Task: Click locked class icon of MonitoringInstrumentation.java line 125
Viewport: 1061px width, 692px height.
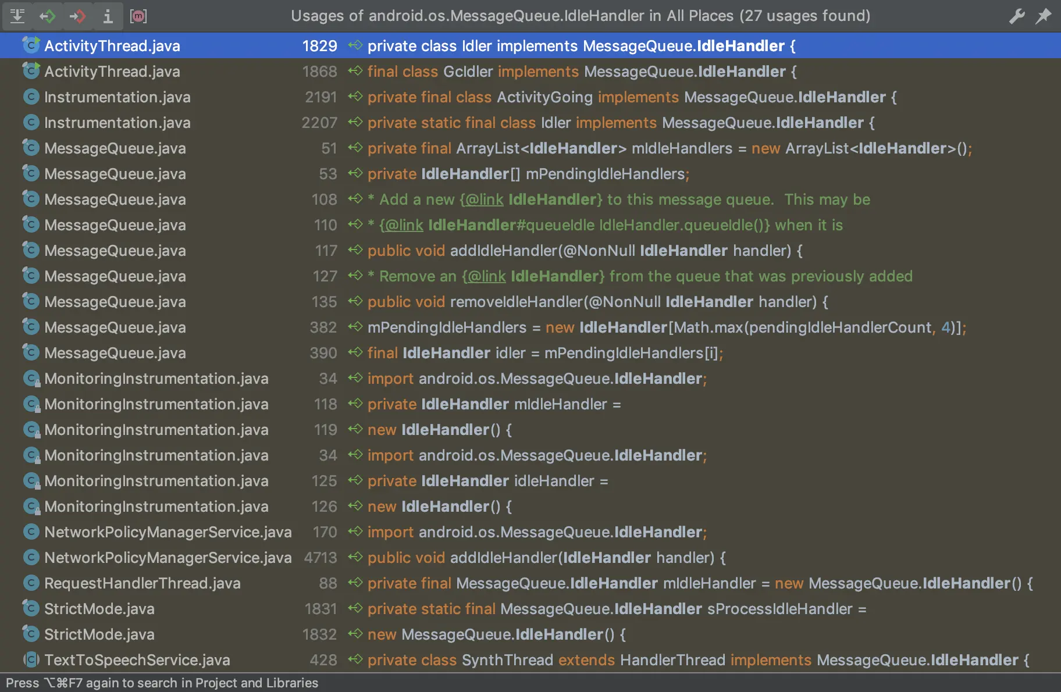Action: tap(31, 480)
